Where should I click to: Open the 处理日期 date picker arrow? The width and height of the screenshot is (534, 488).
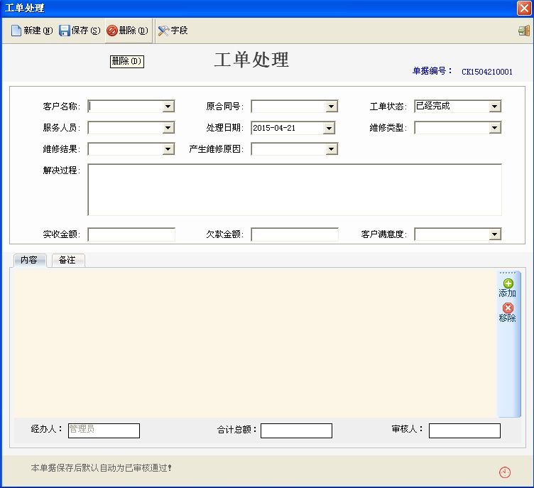[x=329, y=128]
